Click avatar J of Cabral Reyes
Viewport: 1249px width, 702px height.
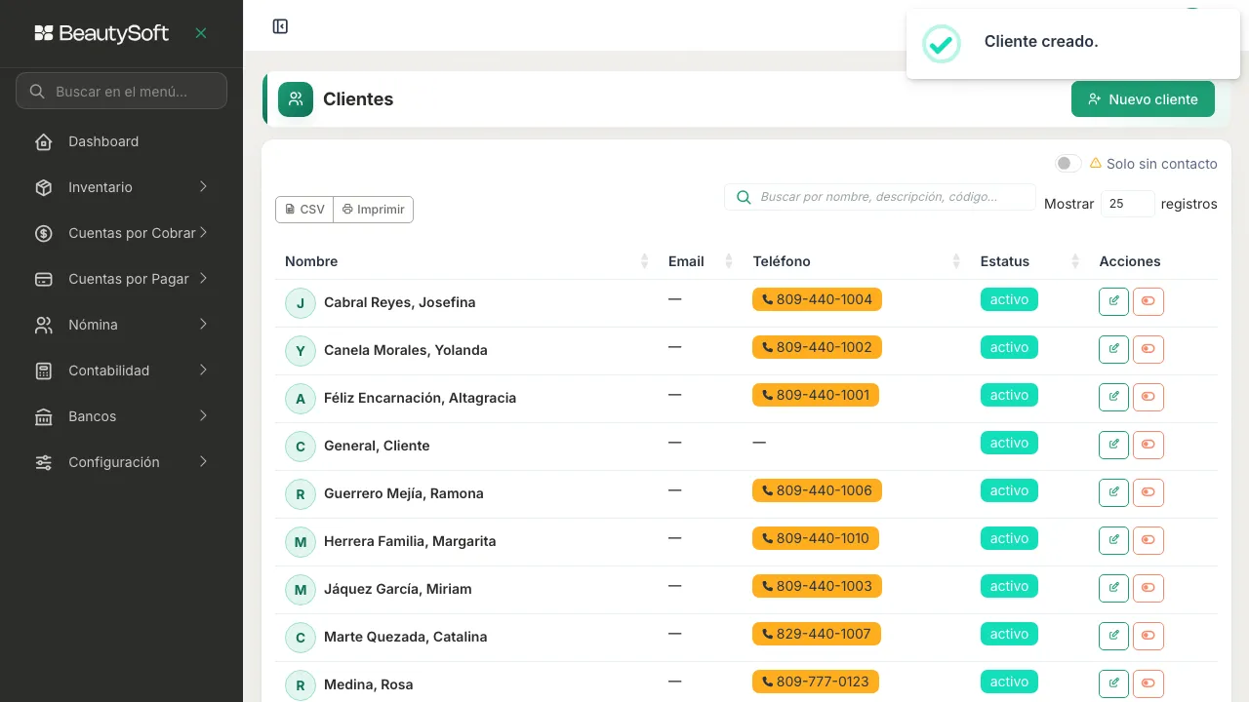(x=301, y=303)
